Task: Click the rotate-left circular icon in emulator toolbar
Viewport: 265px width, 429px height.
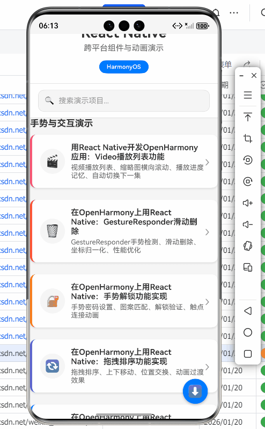Action: point(248,160)
